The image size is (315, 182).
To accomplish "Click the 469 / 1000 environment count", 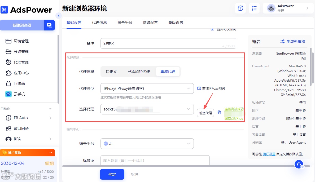I will click(x=46, y=172).
